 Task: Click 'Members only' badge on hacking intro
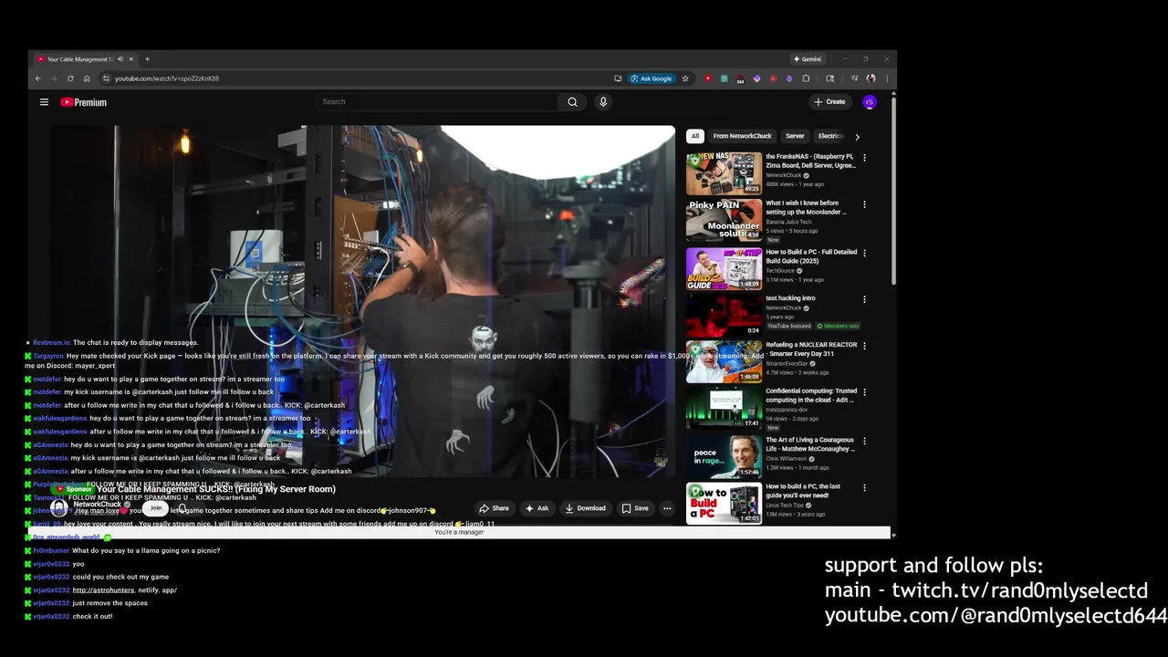[838, 326]
